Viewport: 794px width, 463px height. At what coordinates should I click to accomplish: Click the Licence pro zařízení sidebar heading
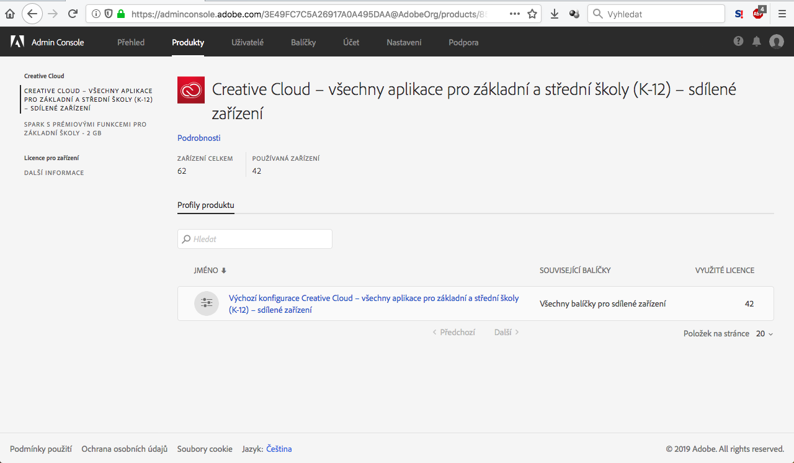click(51, 158)
